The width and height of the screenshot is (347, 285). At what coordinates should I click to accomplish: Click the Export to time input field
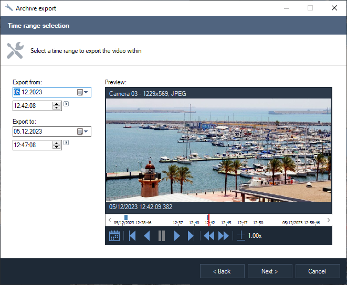tap(33, 145)
